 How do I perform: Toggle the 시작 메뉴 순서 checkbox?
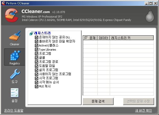(36, 82)
